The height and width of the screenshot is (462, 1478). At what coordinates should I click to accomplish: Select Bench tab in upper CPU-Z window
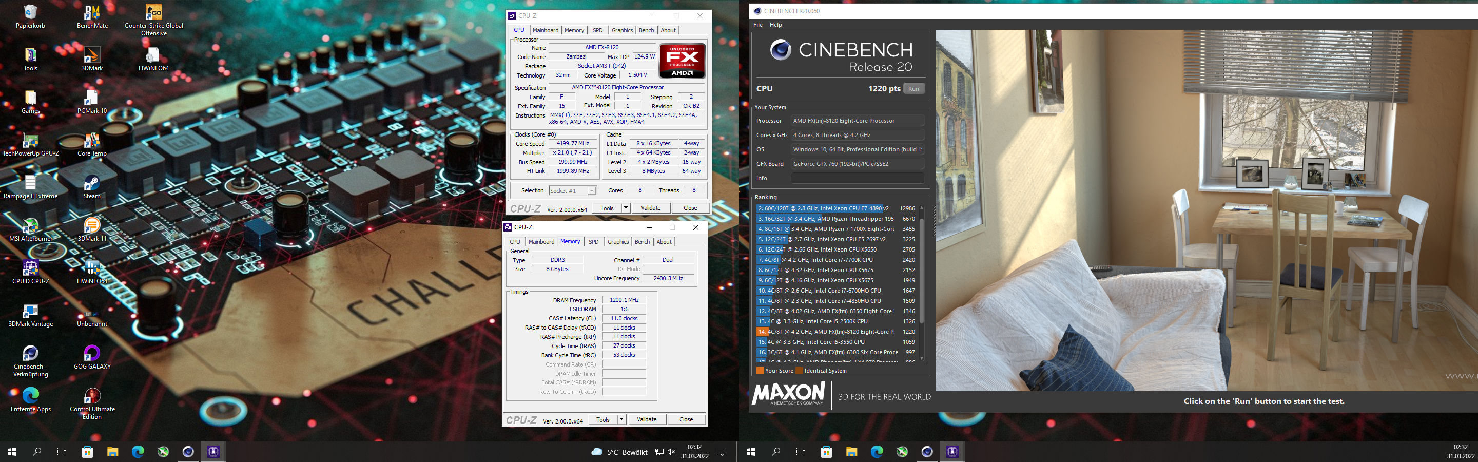pyautogui.click(x=646, y=30)
